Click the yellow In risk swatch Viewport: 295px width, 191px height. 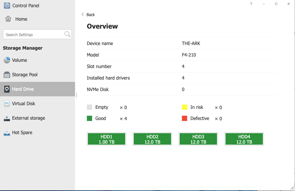click(x=185, y=107)
